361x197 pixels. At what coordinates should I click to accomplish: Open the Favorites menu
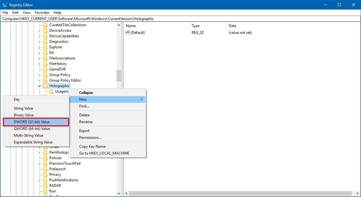click(x=42, y=13)
